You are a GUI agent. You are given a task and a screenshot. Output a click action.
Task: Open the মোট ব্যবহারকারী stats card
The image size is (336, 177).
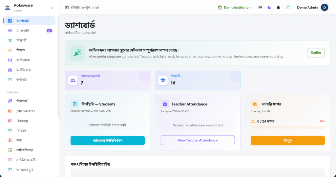[x=108, y=80]
